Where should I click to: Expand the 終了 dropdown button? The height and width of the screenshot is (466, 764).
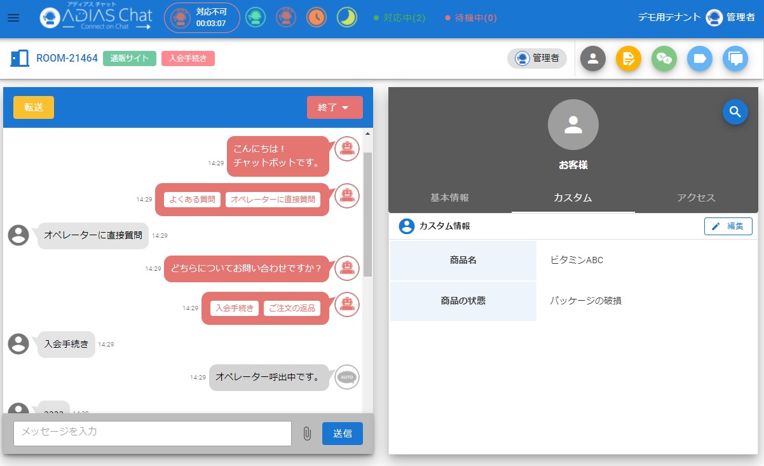(334, 107)
